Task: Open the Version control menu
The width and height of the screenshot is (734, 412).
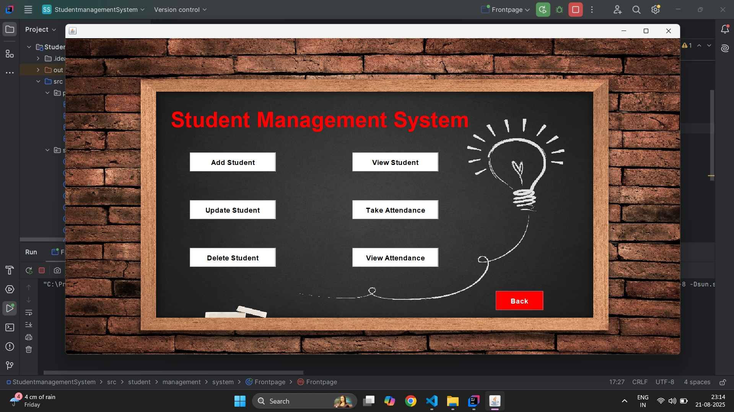Action: point(180,10)
